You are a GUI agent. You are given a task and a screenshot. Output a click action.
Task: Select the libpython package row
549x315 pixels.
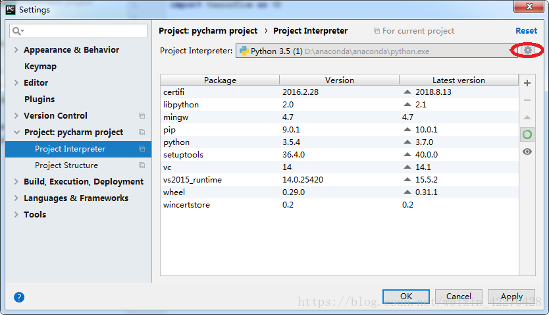pyautogui.click(x=339, y=104)
